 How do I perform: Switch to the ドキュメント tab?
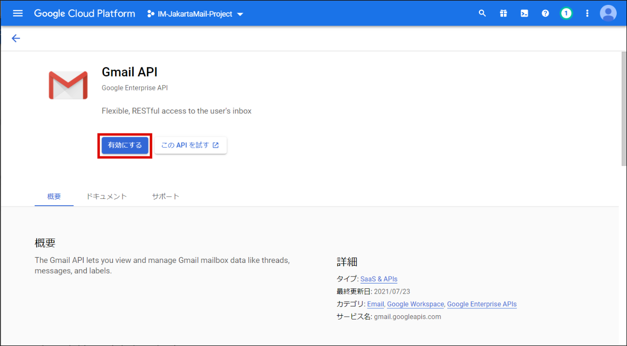pyautogui.click(x=106, y=196)
